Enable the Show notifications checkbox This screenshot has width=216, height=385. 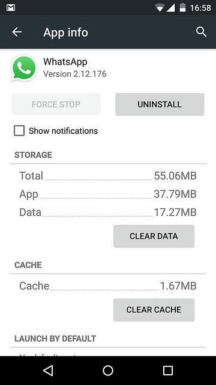point(19,131)
